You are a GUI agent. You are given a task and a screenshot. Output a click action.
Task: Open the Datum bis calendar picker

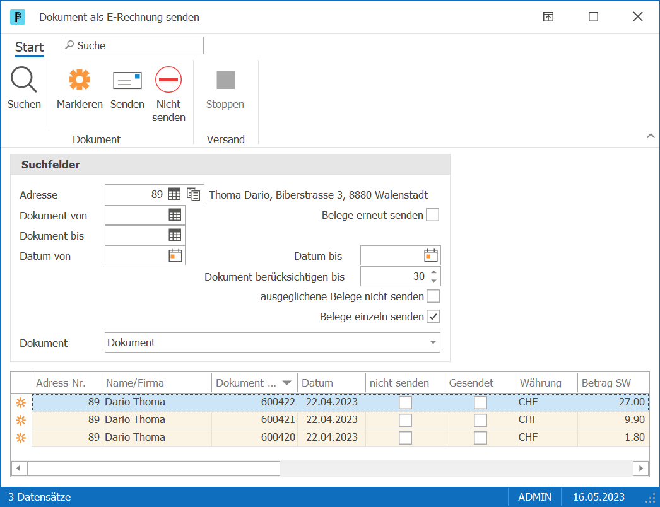[430, 256]
